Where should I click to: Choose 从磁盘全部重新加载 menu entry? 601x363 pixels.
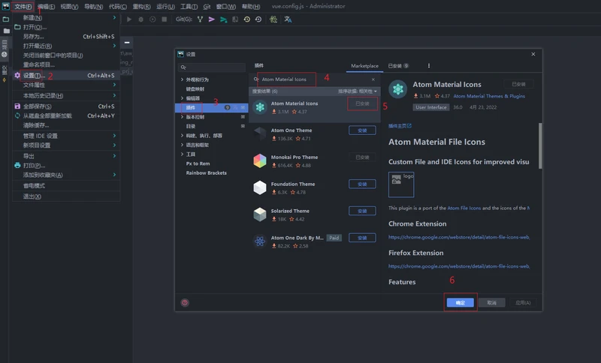[x=66, y=115]
